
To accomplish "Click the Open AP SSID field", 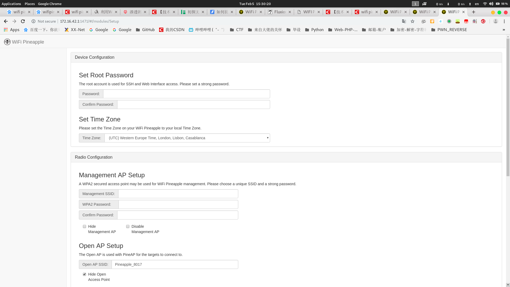I will [175, 264].
